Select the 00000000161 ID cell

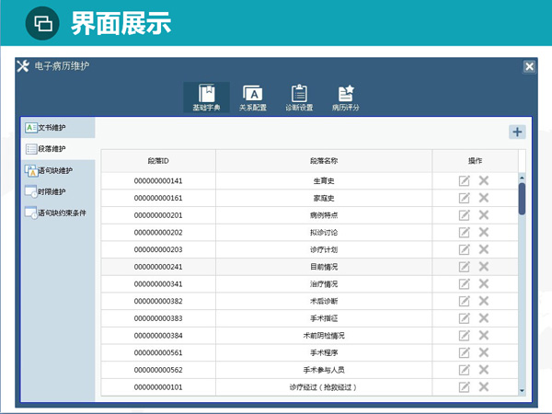[x=158, y=198]
